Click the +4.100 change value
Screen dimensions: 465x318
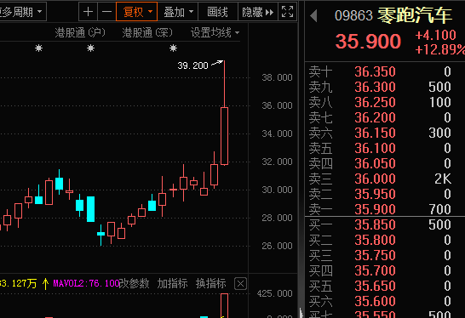[x=435, y=35]
